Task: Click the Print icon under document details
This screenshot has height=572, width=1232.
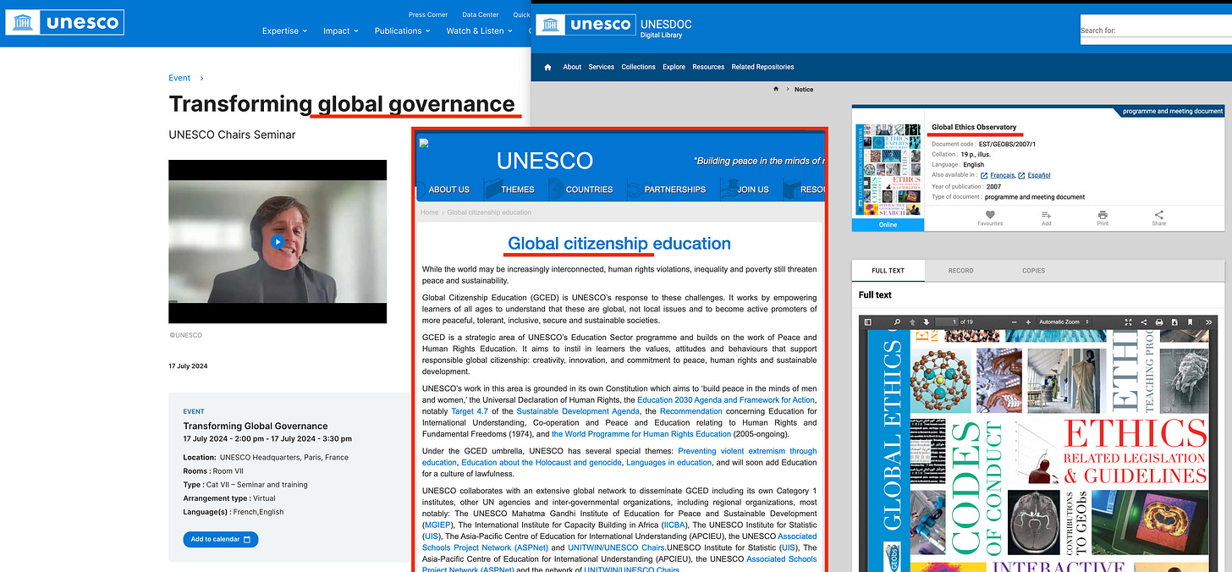Action: (1103, 215)
